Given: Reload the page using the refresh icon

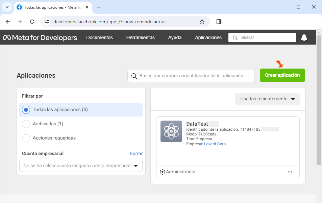Looking at the screenshot, I should click(x=32, y=22).
